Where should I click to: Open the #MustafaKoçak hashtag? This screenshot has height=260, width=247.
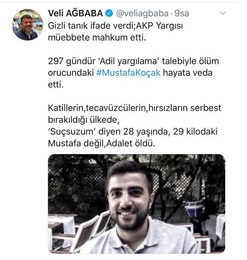pos(128,72)
